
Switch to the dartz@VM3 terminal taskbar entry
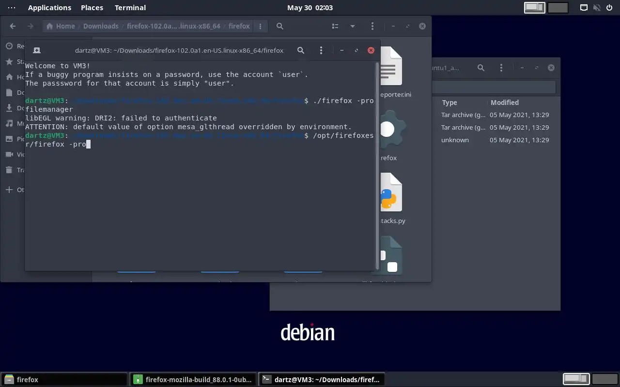322,380
